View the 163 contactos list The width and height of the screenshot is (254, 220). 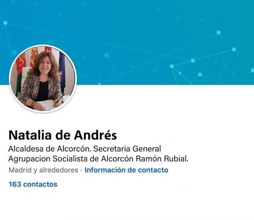click(x=33, y=184)
